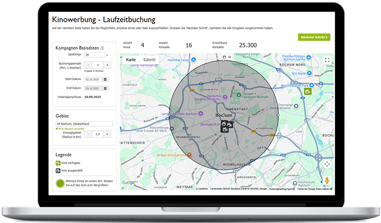This screenshot has height=223, width=381.
Task: Click the 'Kino verfügbar' legend icon
Action: [x=58, y=163]
